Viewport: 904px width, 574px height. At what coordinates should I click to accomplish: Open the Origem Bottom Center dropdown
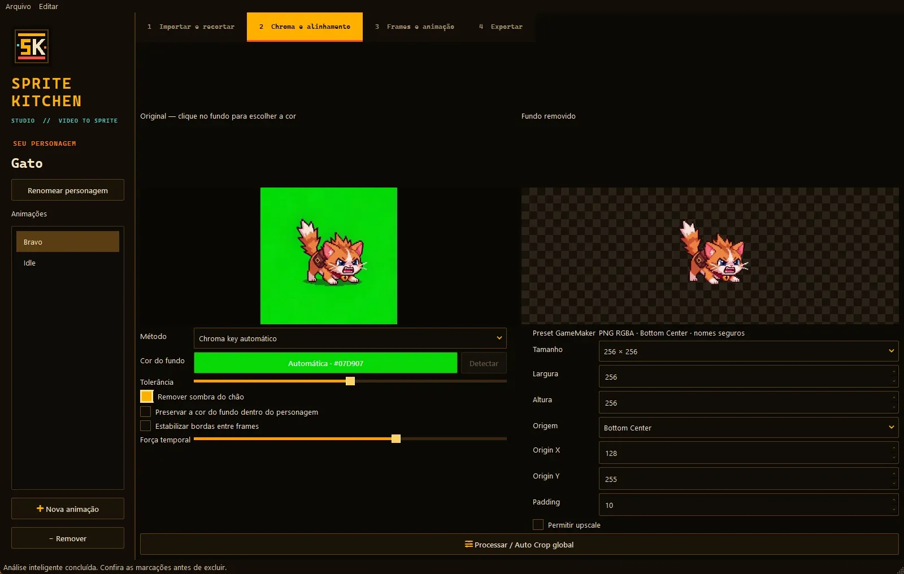748,427
